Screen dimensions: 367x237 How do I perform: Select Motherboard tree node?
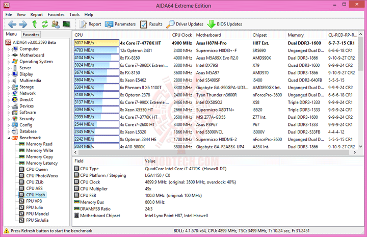point(32,55)
